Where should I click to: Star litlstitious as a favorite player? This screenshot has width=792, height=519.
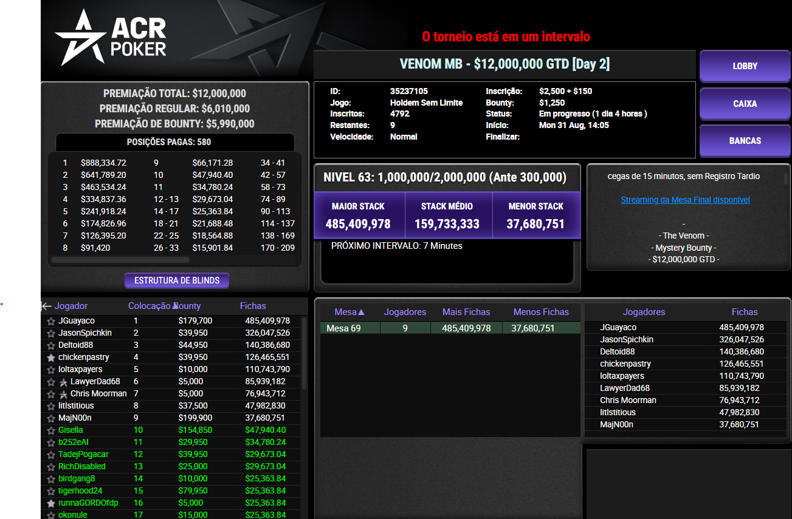tap(51, 406)
